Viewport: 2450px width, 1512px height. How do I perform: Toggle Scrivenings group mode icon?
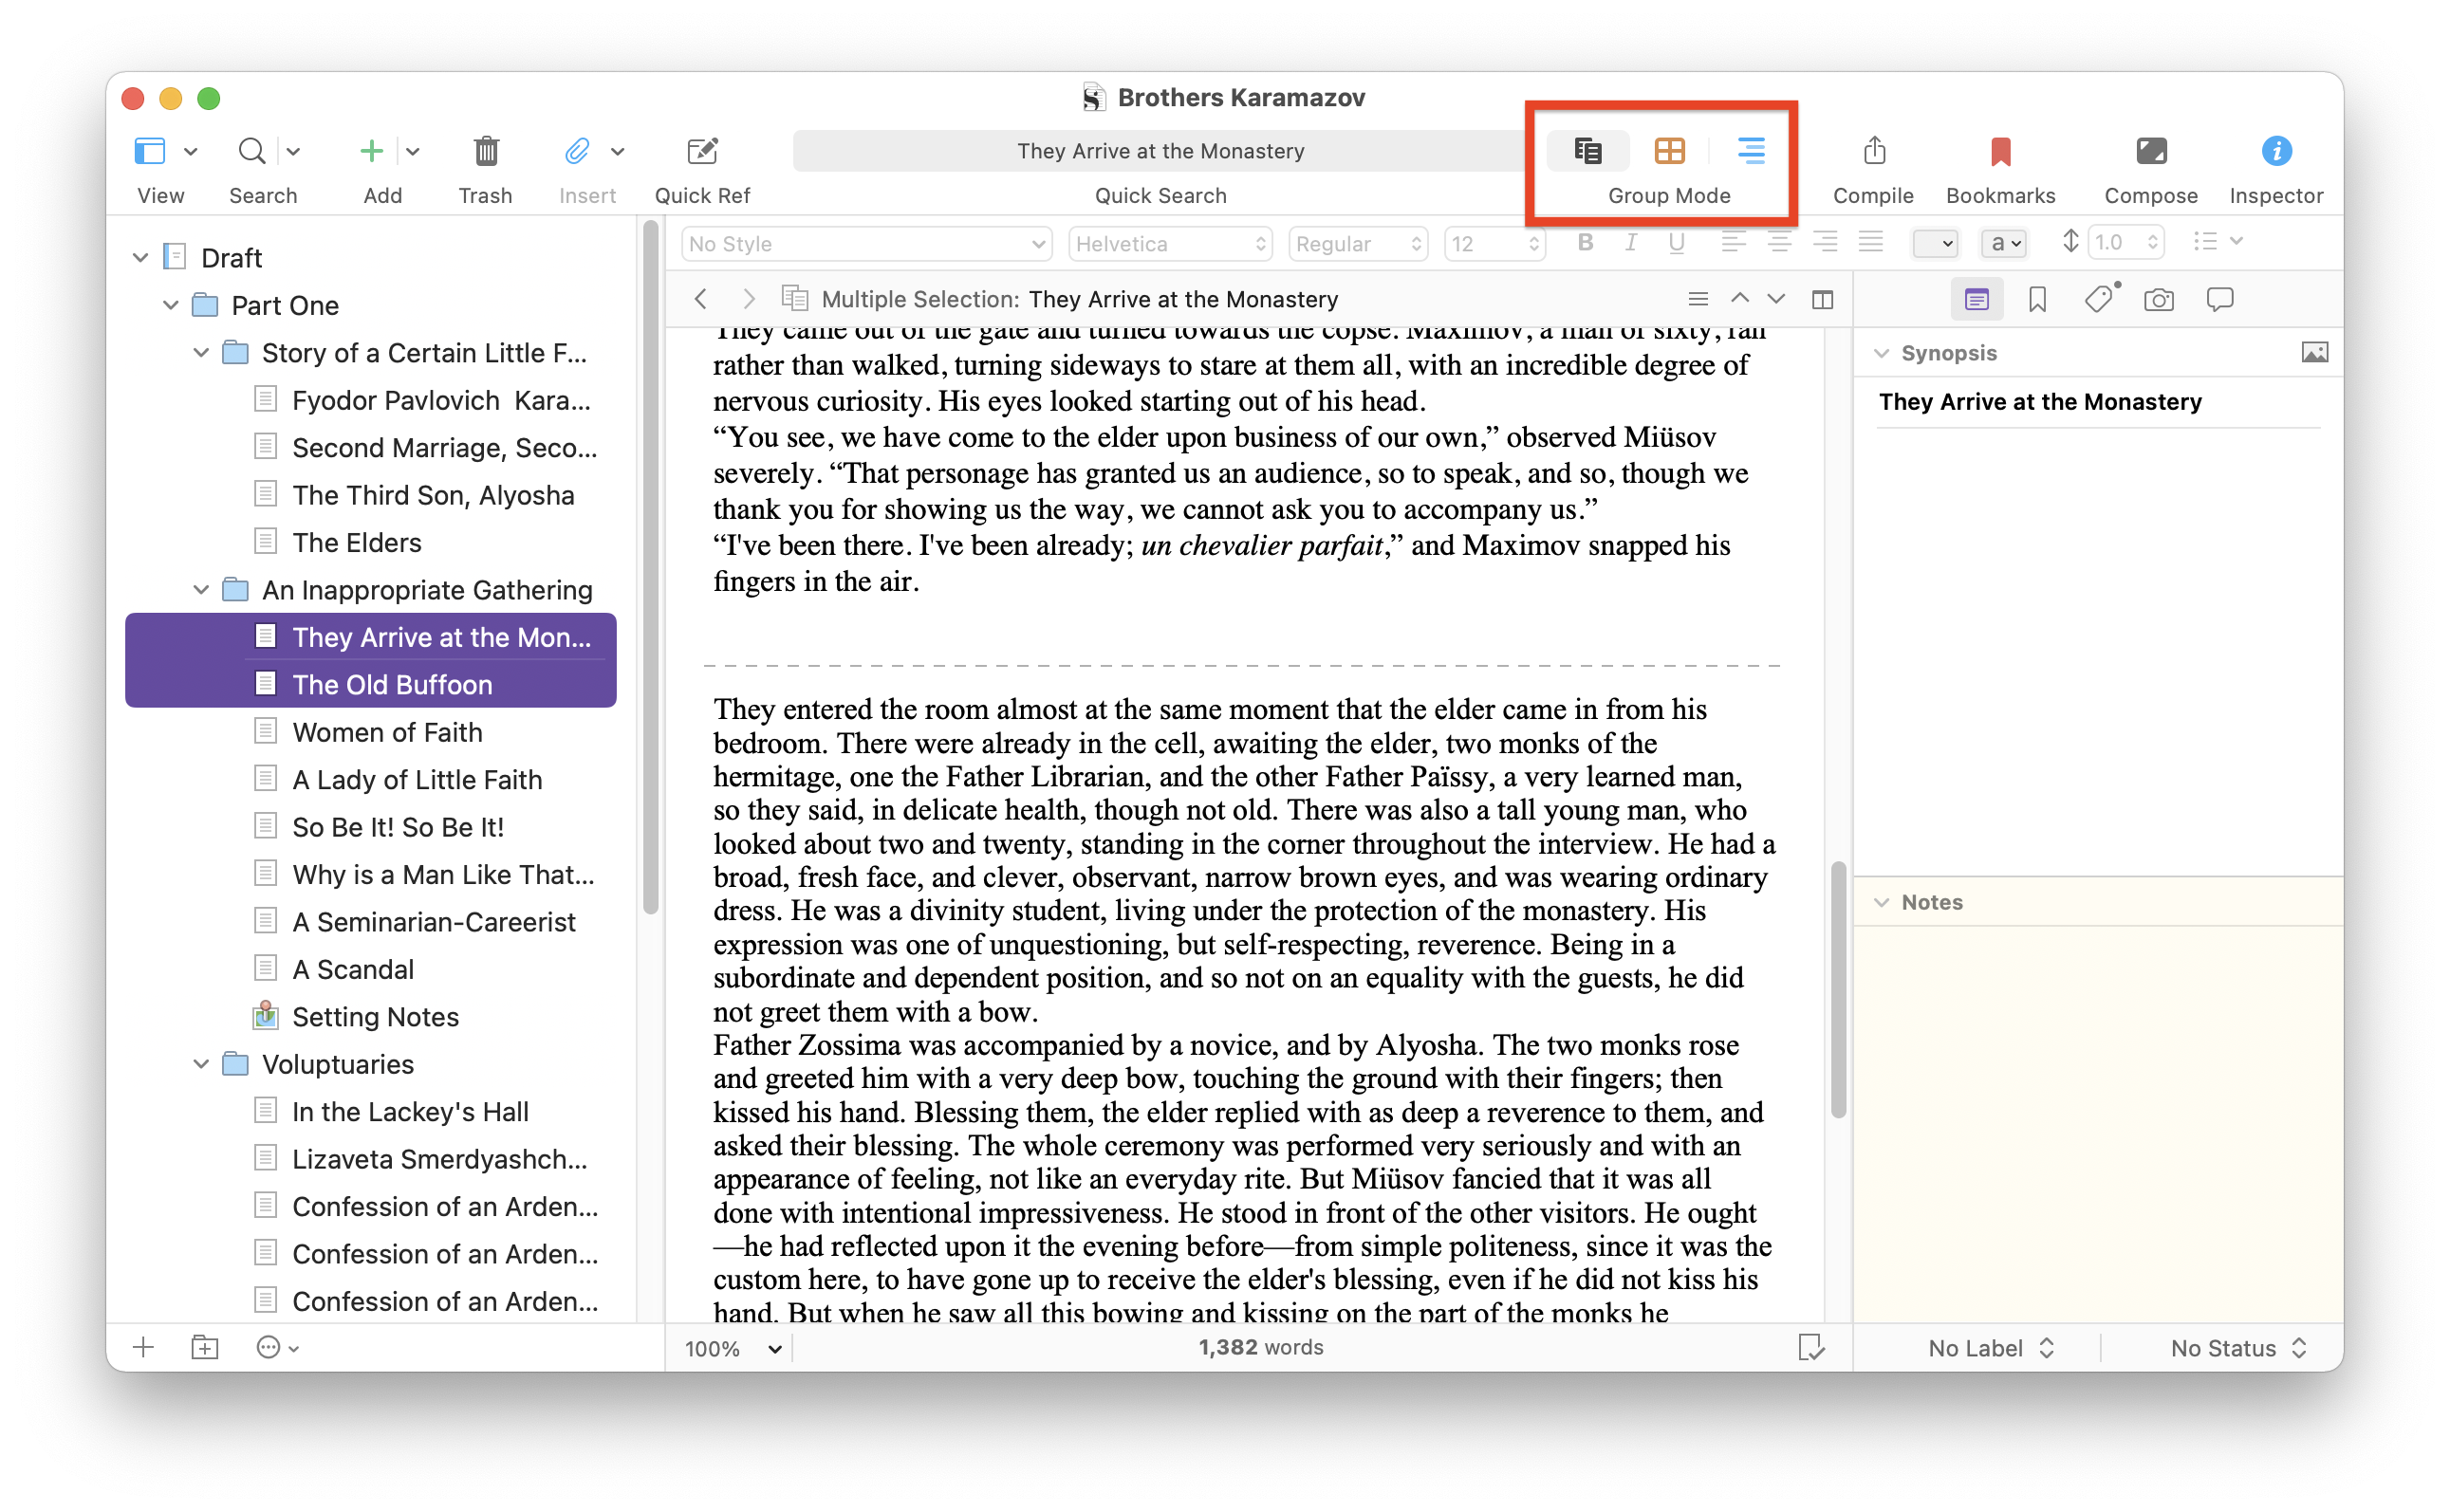(x=1587, y=151)
